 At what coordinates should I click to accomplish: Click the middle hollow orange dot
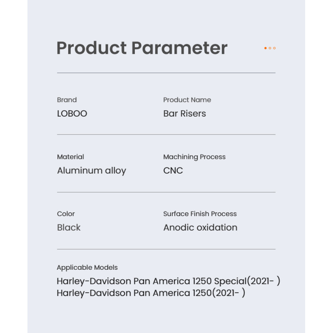270,48
